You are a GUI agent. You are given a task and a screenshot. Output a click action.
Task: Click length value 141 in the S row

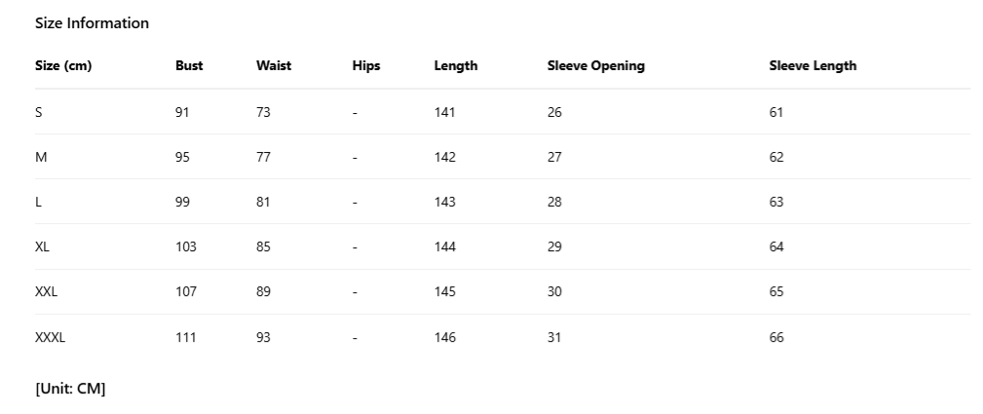click(445, 112)
